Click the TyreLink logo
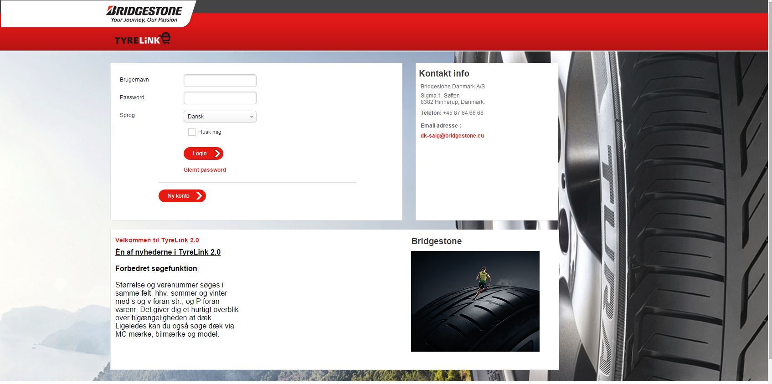 click(x=142, y=39)
